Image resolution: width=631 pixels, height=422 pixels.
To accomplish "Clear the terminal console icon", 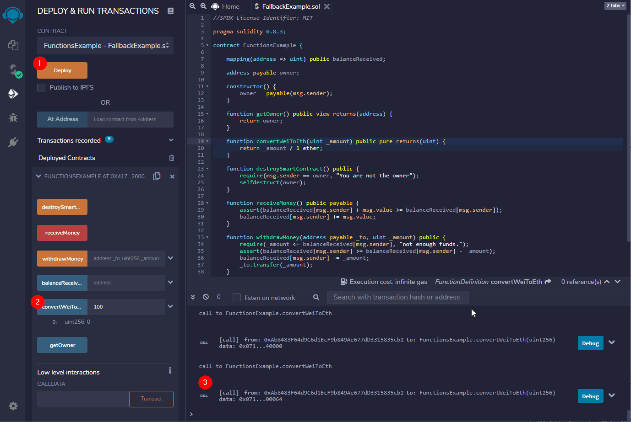I will 206,297.
